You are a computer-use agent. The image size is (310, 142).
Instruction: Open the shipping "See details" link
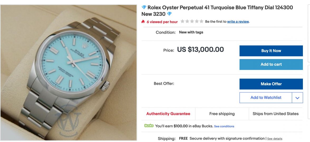[275, 139]
